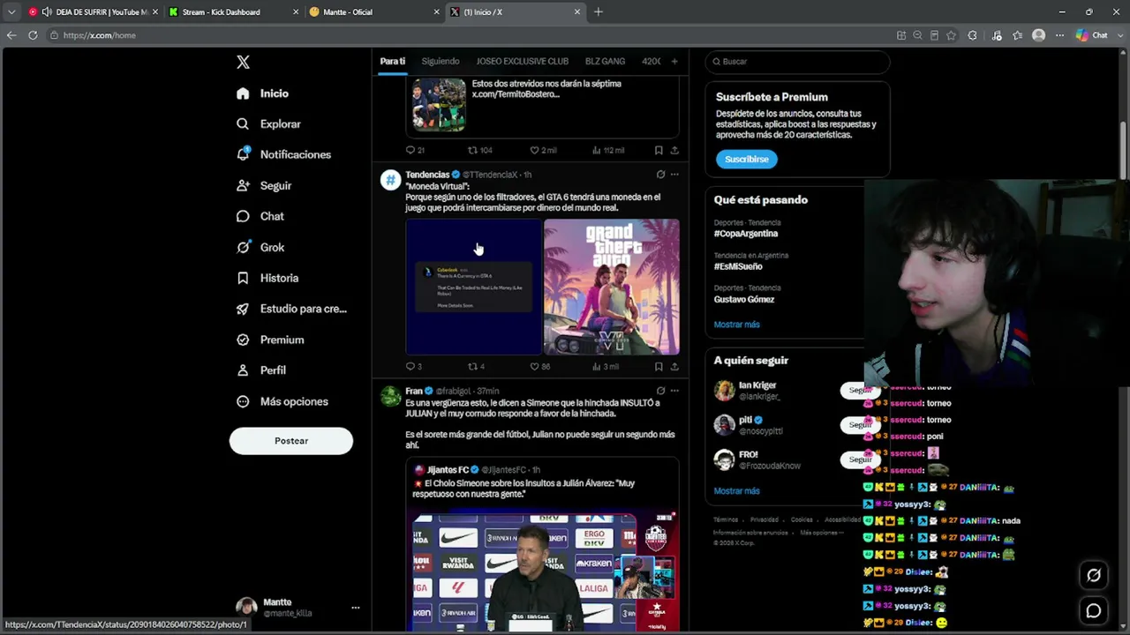
Task: Open the browser media control icon
Action: click(x=997, y=35)
